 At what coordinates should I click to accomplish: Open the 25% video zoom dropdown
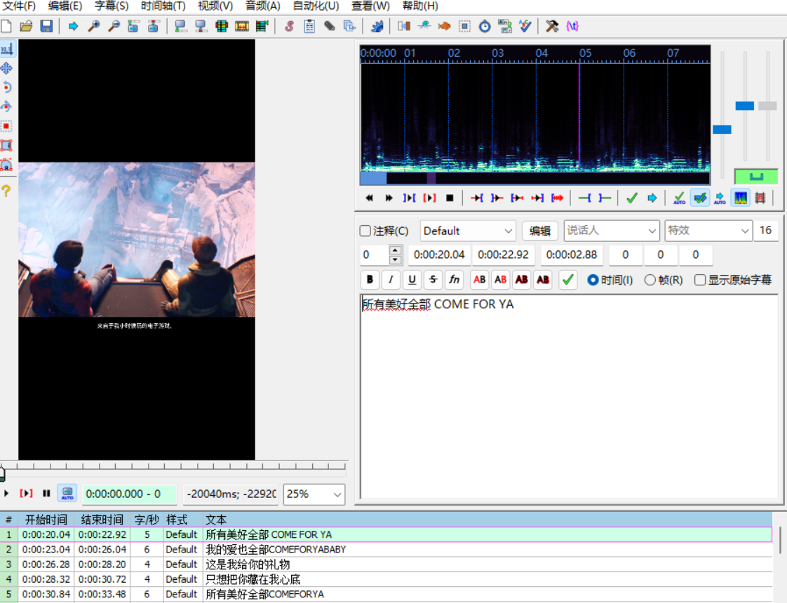[314, 494]
